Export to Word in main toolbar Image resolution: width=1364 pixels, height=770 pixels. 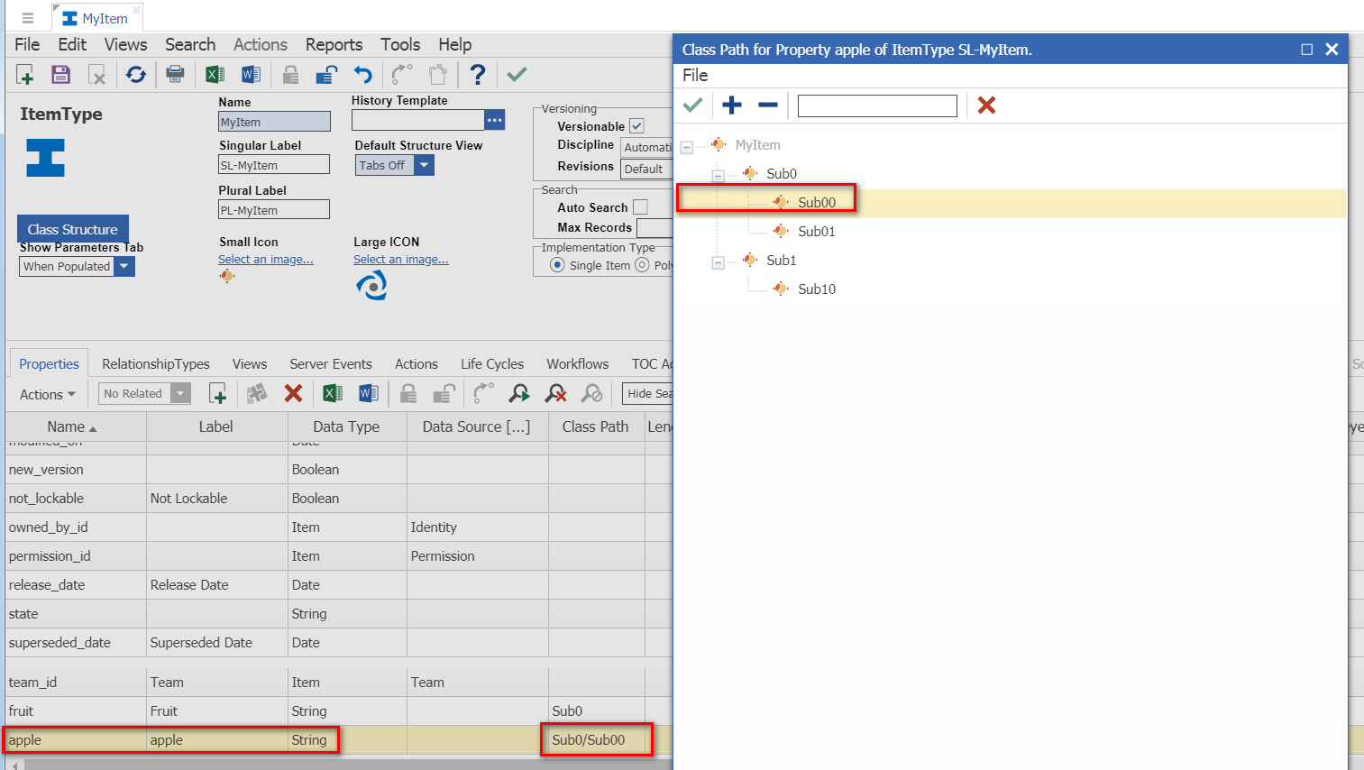pos(251,75)
